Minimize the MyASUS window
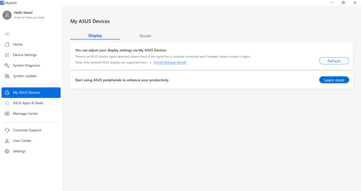The height and width of the screenshot is (191, 361). click(332, 3)
